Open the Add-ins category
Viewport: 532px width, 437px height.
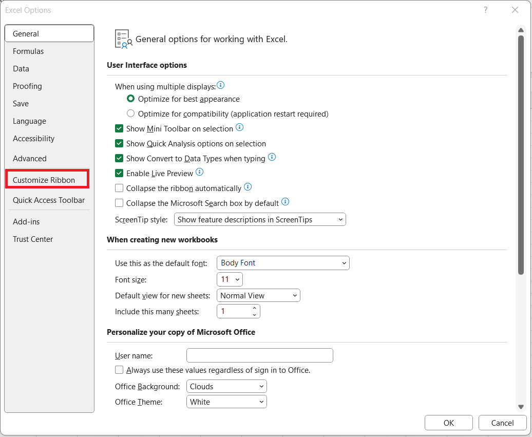click(49, 221)
